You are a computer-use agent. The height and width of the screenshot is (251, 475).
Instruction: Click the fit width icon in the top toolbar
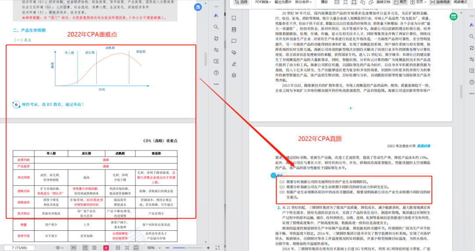click(x=354, y=2)
